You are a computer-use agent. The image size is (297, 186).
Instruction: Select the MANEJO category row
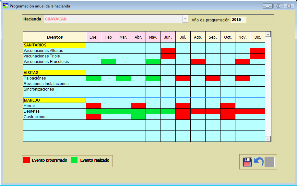tap(54, 100)
